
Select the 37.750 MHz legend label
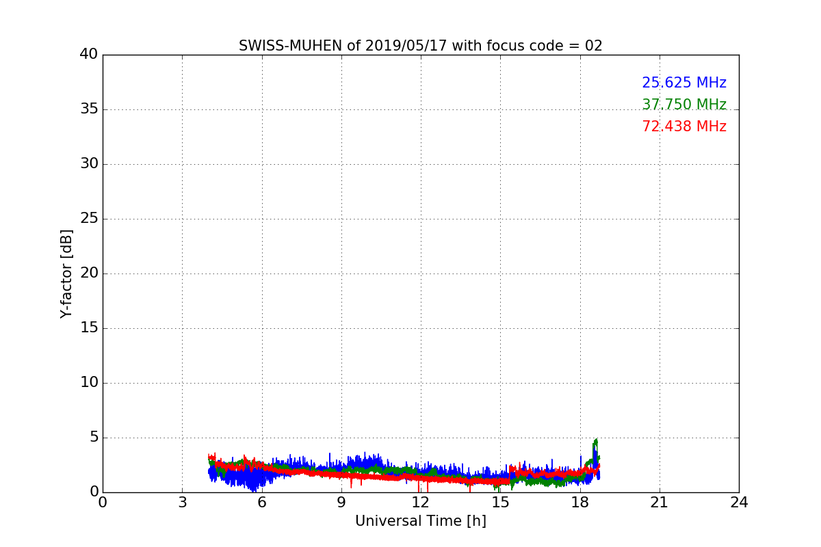coord(684,105)
